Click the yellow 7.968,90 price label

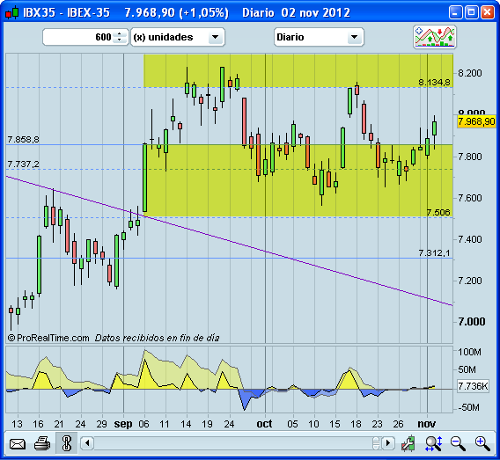pyautogui.click(x=476, y=121)
